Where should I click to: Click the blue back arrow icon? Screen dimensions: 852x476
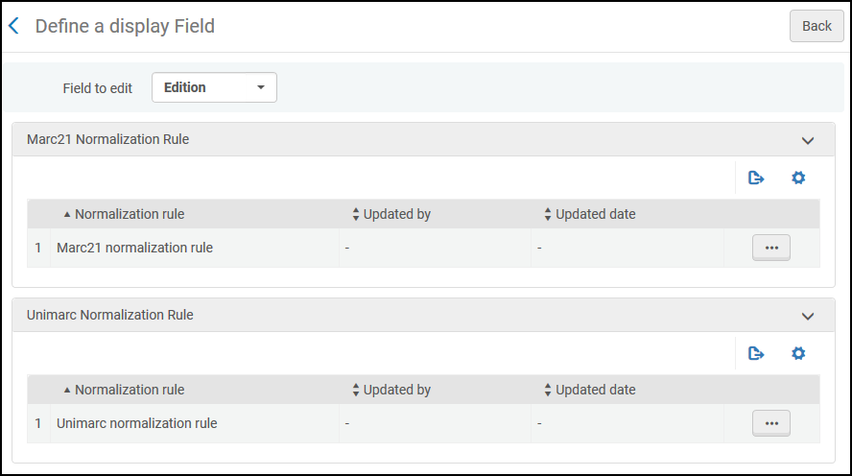tap(14, 26)
